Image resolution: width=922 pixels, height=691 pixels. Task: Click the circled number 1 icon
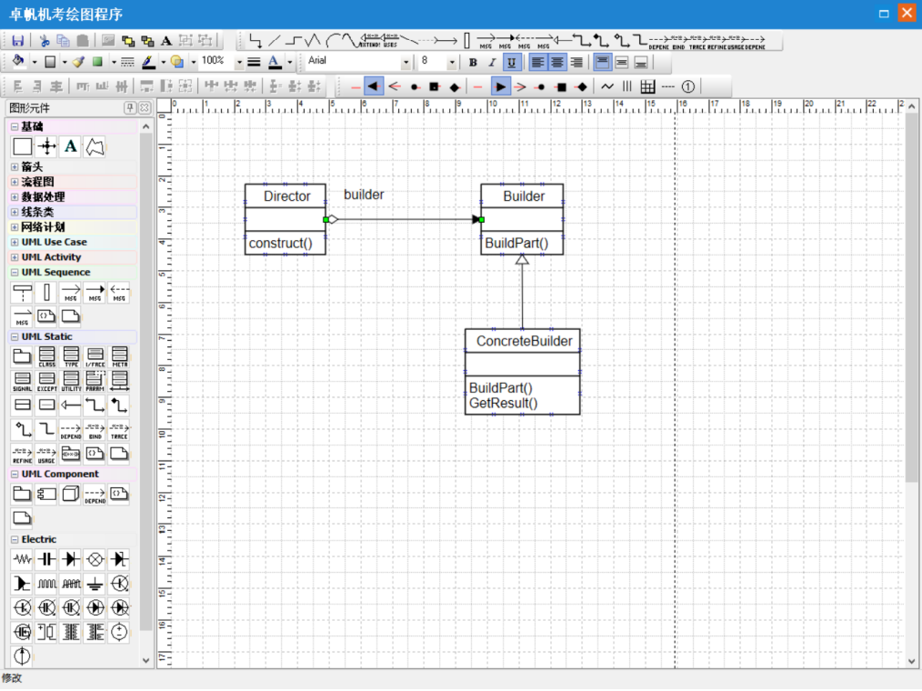[x=688, y=87]
